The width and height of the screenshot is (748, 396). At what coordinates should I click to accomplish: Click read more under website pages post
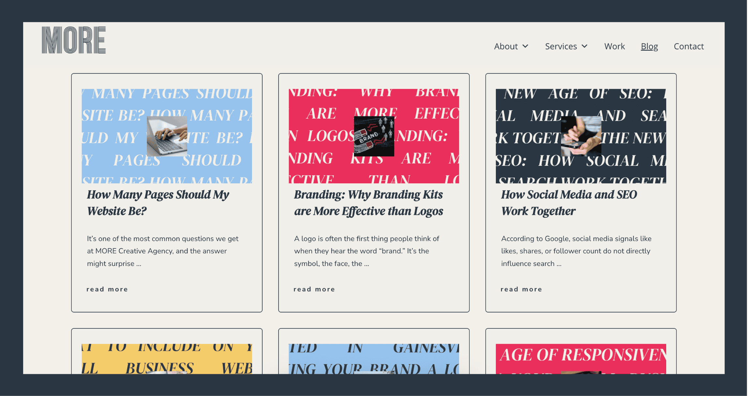[107, 289]
